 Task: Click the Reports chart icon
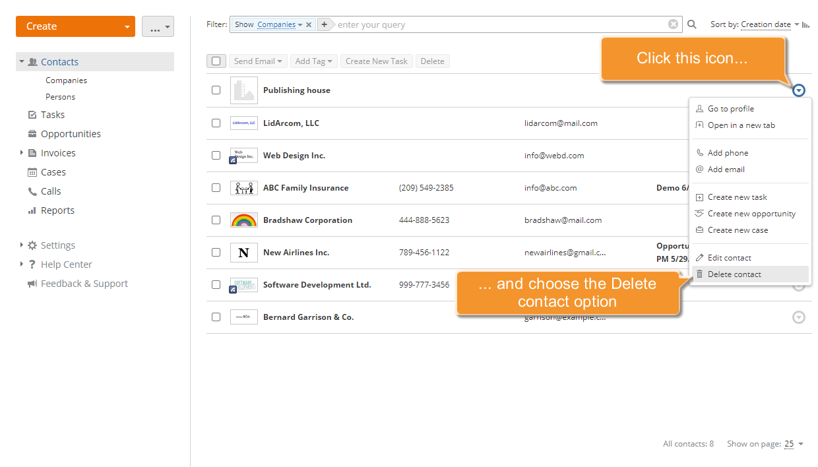pos(32,210)
